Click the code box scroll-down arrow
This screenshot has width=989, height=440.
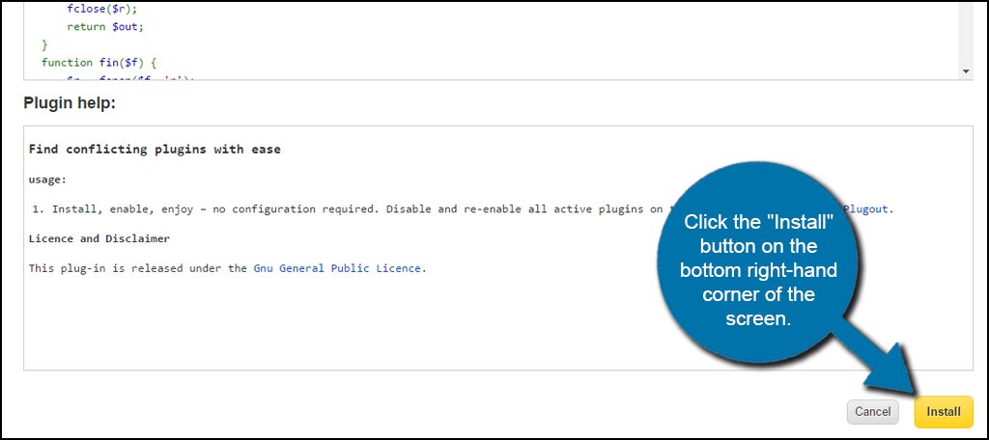click(x=965, y=71)
